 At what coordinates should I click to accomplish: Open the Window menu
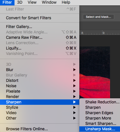point(49,2)
